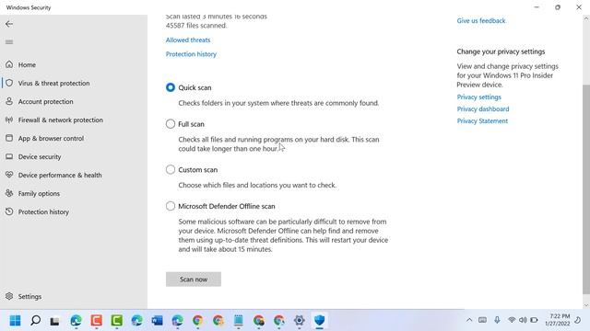Click the Scan now button
Image resolution: width=590 pixels, height=331 pixels.
194,280
